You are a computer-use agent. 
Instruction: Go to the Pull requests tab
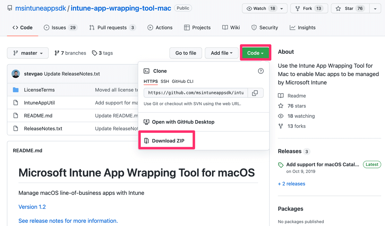click(112, 28)
